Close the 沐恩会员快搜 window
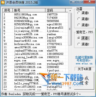This screenshot has height=97, width=96. (89, 2)
